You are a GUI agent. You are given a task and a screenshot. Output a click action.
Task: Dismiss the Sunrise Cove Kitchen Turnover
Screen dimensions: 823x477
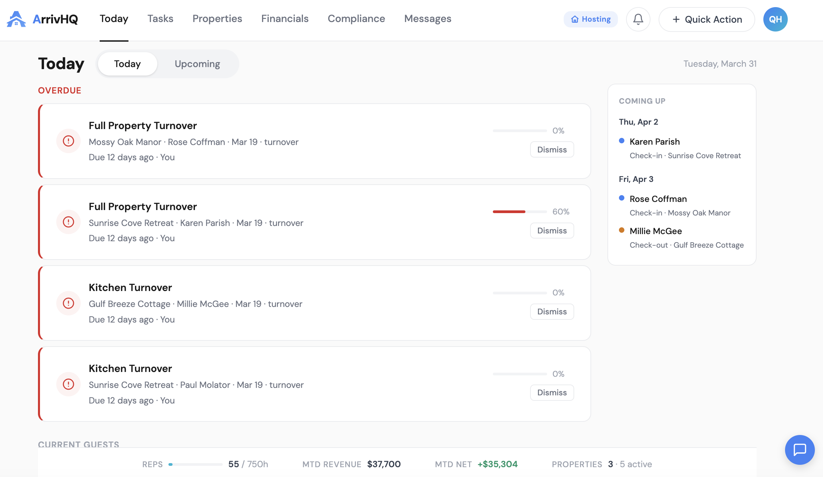click(x=552, y=392)
